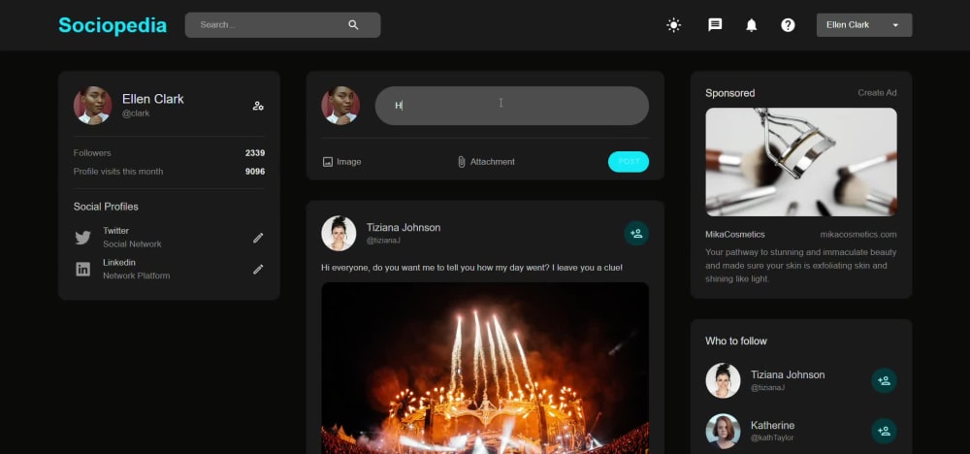The image size is (970, 454).
Task: Click the Twitter bird icon
Action: click(82, 238)
